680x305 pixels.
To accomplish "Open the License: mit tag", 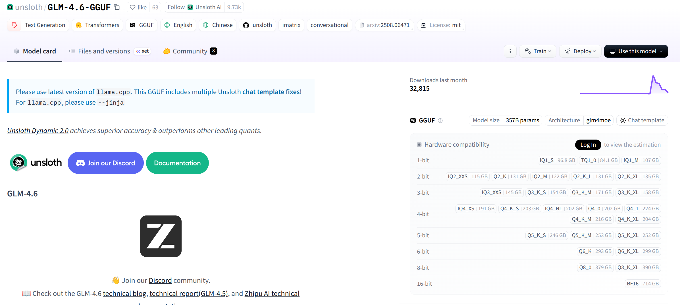I will pos(441,25).
